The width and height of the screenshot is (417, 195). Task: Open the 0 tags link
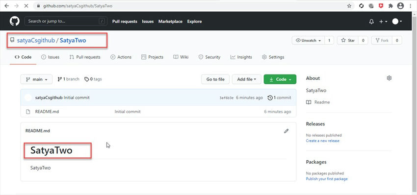pyautogui.click(x=93, y=79)
